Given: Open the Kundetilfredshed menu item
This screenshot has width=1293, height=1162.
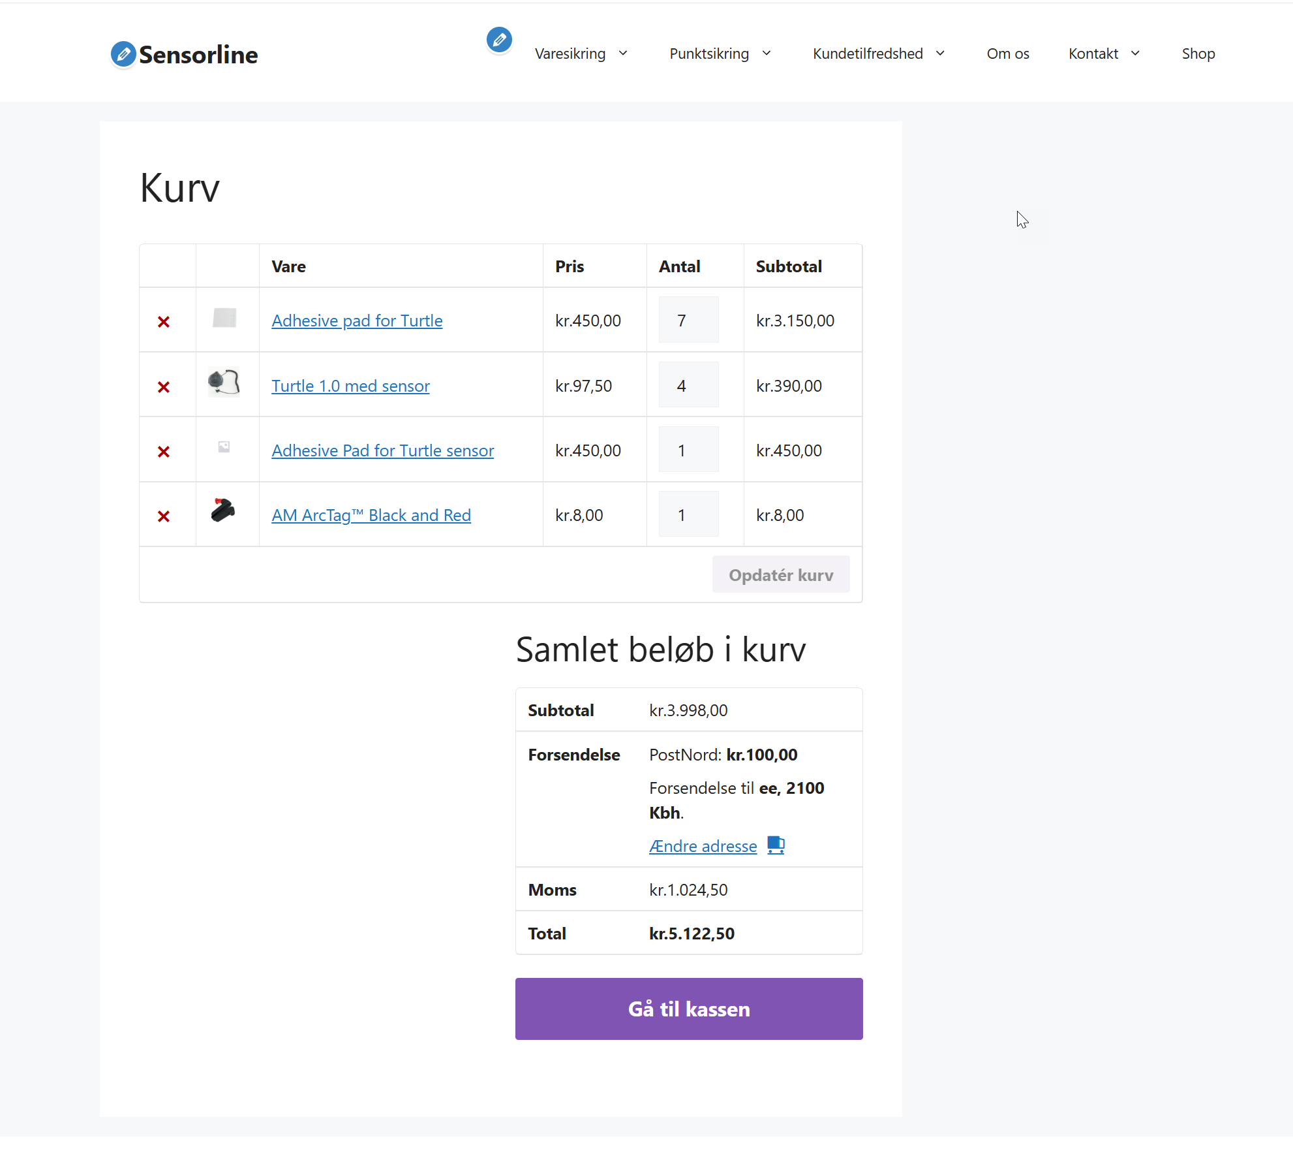Looking at the screenshot, I should point(868,54).
